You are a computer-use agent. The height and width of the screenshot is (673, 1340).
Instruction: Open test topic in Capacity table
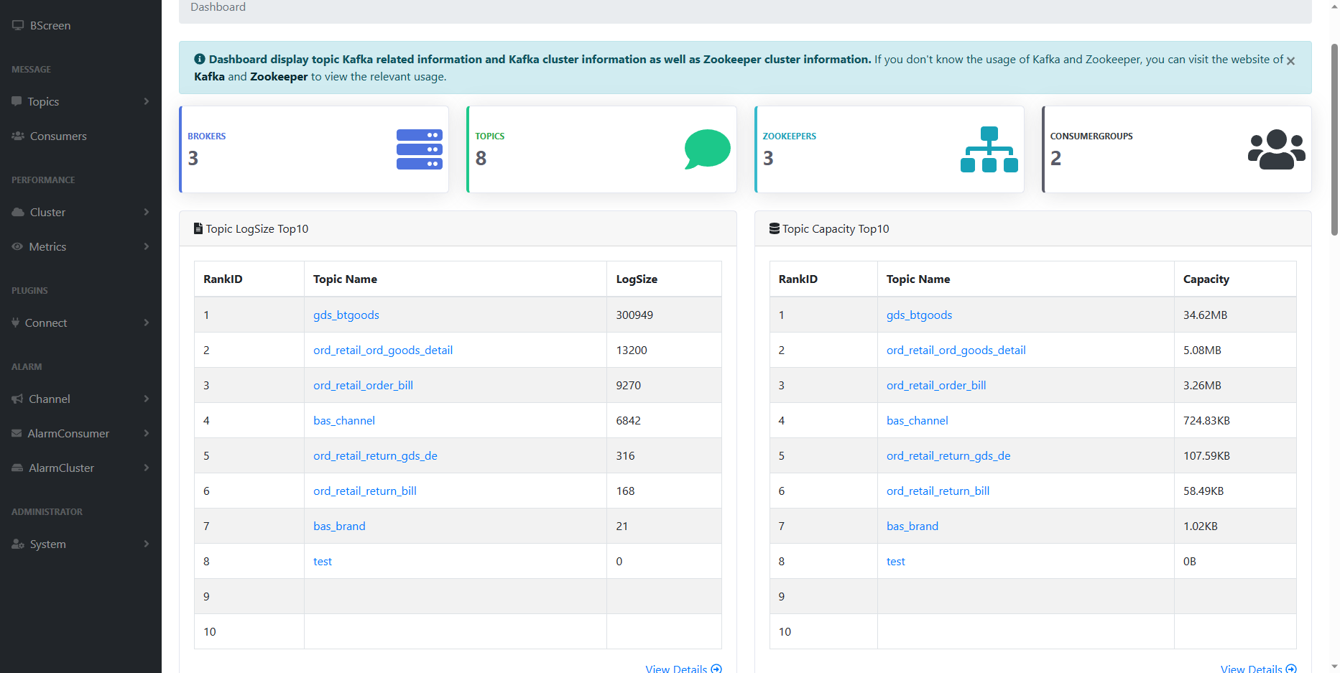pyautogui.click(x=896, y=561)
